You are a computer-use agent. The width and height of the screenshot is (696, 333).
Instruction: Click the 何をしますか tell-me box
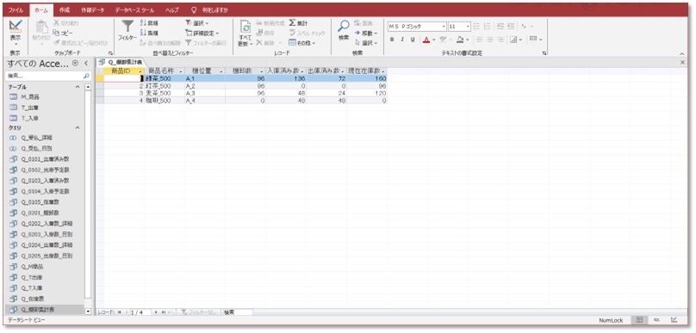coord(210,10)
